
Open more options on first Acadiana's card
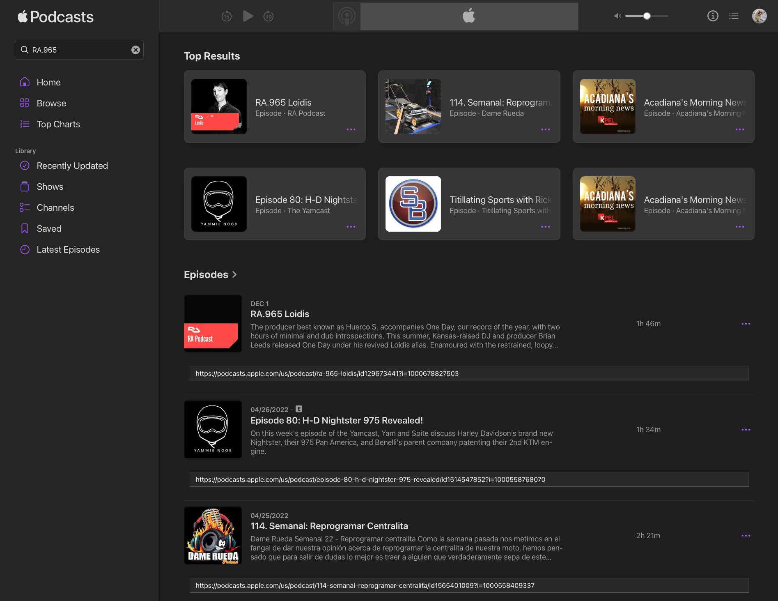tap(740, 129)
